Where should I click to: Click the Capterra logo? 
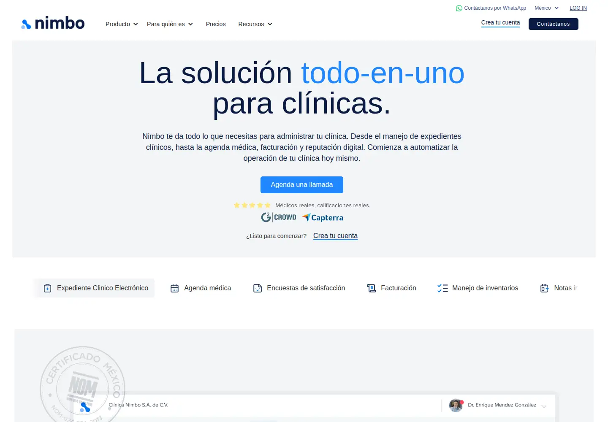pos(323,218)
